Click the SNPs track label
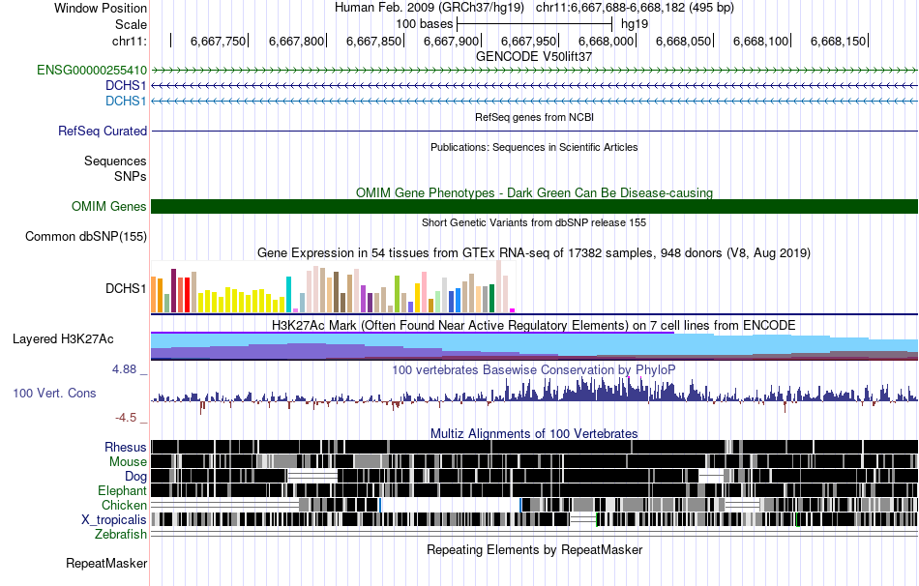Screen dimensions: 919x586 [x=131, y=176]
